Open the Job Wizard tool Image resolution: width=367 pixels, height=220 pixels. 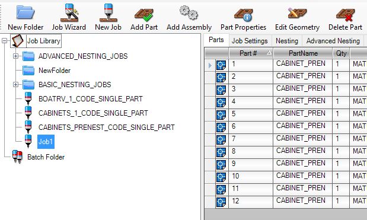[x=69, y=17]
